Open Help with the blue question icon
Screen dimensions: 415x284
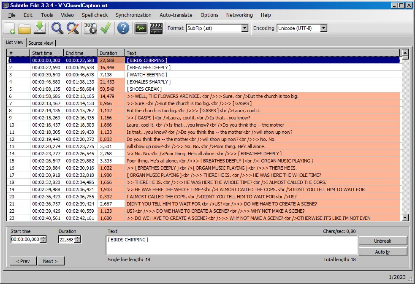pyautogui.click(x=123, y=28)
